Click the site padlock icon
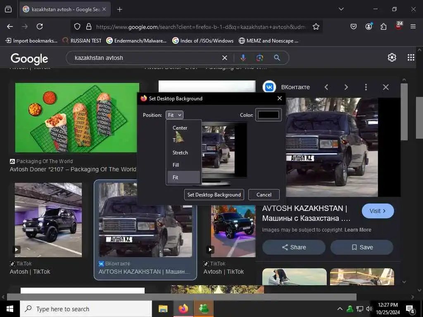This screenshot has width=423, height=317. pyautogui.click(x=88, y=26)
